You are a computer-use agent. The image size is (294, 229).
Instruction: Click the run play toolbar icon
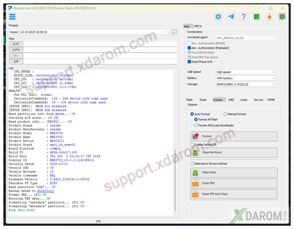pyautogui.click(x=282, y=17)
